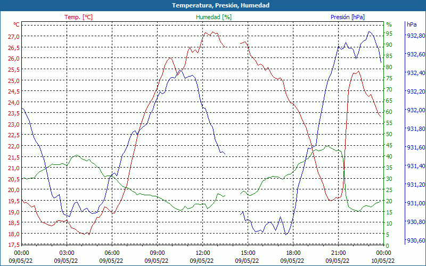Click the 5 humidity axis value
Image resolution: width=426 pixels, height=266 pixels.
tap(388, 235)
